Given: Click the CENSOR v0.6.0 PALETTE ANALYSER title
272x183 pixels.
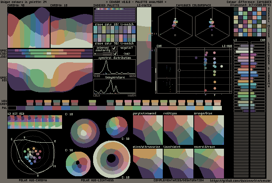Looking at the screenshot, I should [x=136, y=2].
